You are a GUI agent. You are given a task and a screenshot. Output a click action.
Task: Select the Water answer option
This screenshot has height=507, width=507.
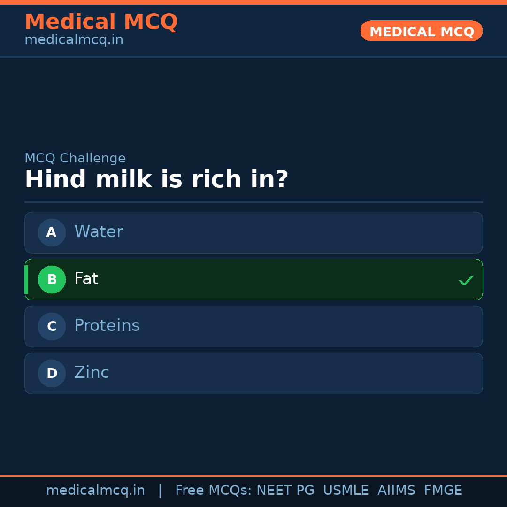[253, 232]
